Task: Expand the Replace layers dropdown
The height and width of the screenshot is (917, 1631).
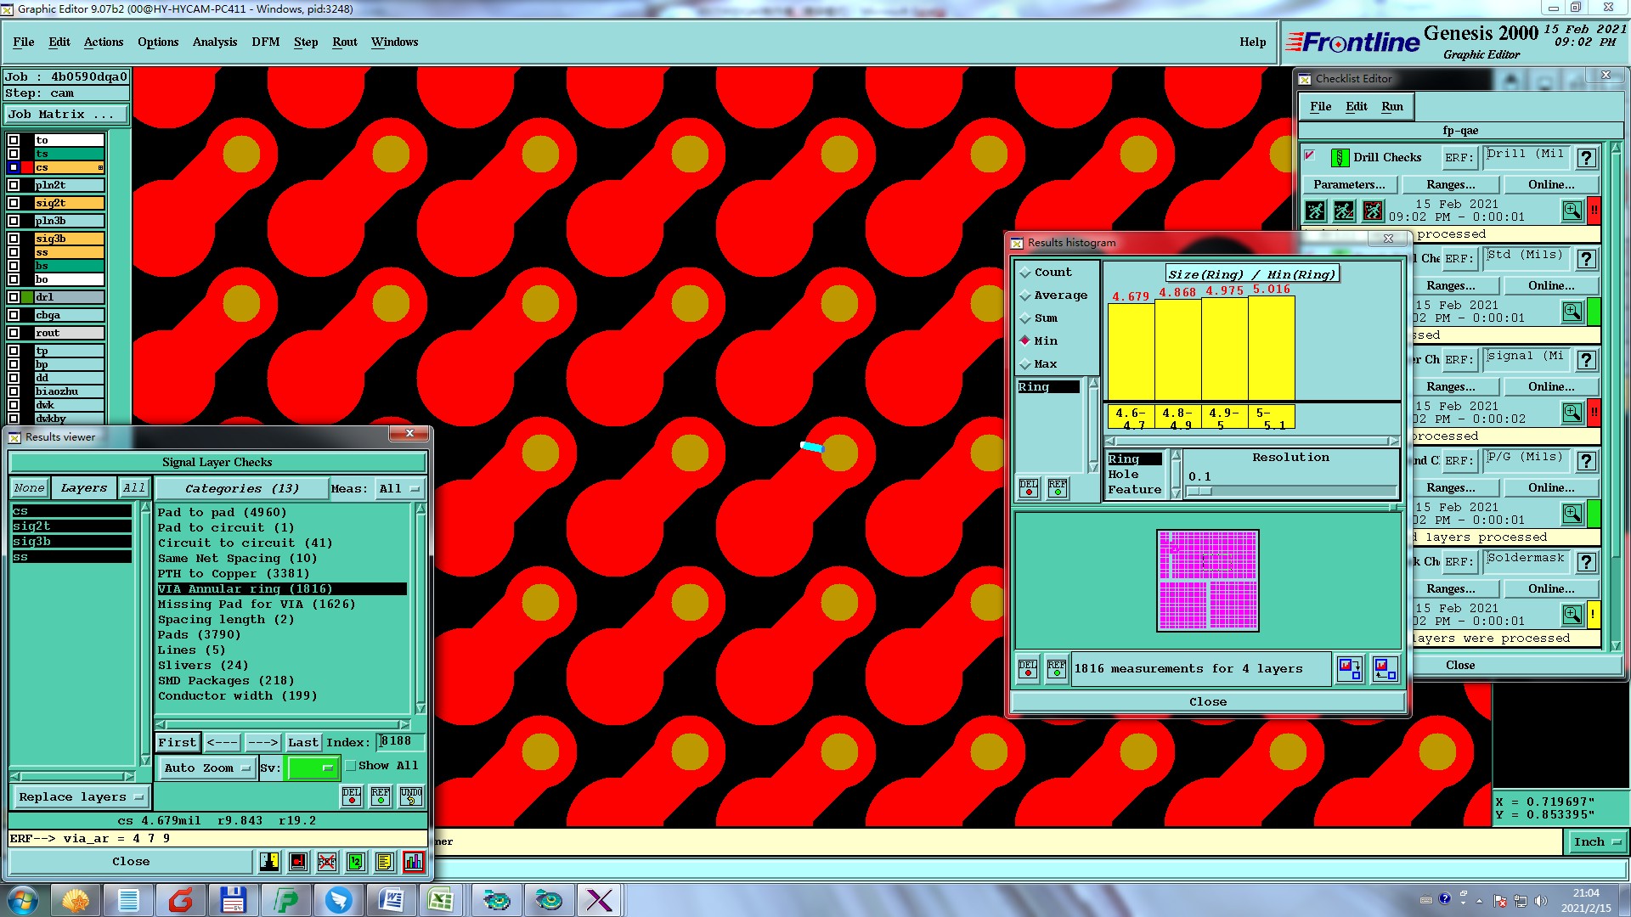Action: pyautogui.click(x=81, y=797)
